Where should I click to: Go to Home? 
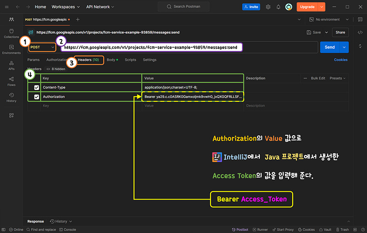tap(40, 7)
